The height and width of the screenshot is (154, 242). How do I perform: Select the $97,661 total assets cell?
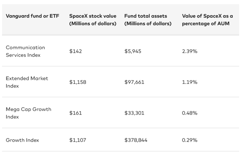click(x=134, y=82)
